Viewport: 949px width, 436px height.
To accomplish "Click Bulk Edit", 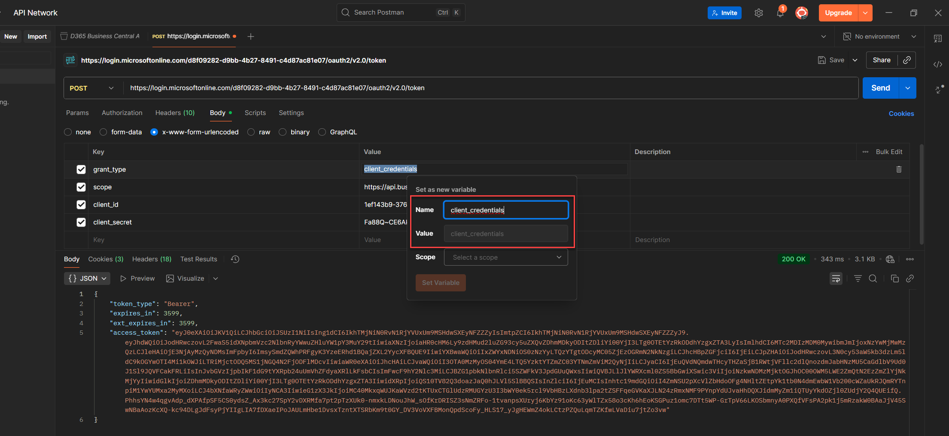I will [889, 152].
